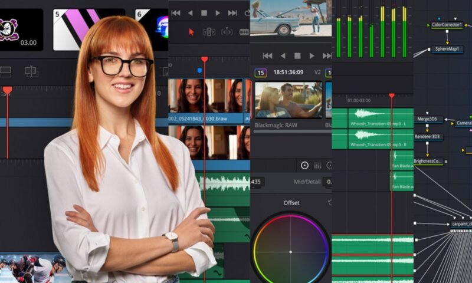
Task: Select the SphereMap1 node
Action: coord(447,49)
